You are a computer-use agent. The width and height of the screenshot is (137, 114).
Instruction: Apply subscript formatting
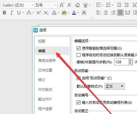[x=46, y=13]
